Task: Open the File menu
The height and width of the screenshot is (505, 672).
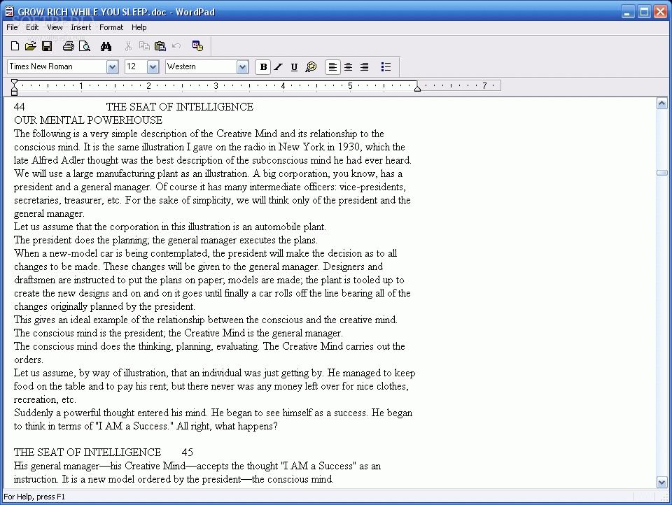Action: pyautogui.click(x=12, y=27)
